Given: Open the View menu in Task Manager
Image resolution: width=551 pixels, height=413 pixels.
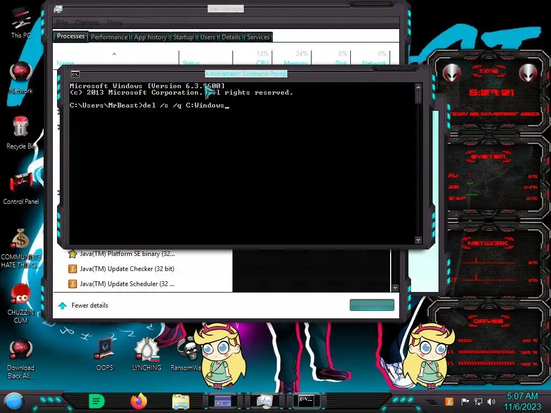Looking at the screenshot, I should 115,23.
